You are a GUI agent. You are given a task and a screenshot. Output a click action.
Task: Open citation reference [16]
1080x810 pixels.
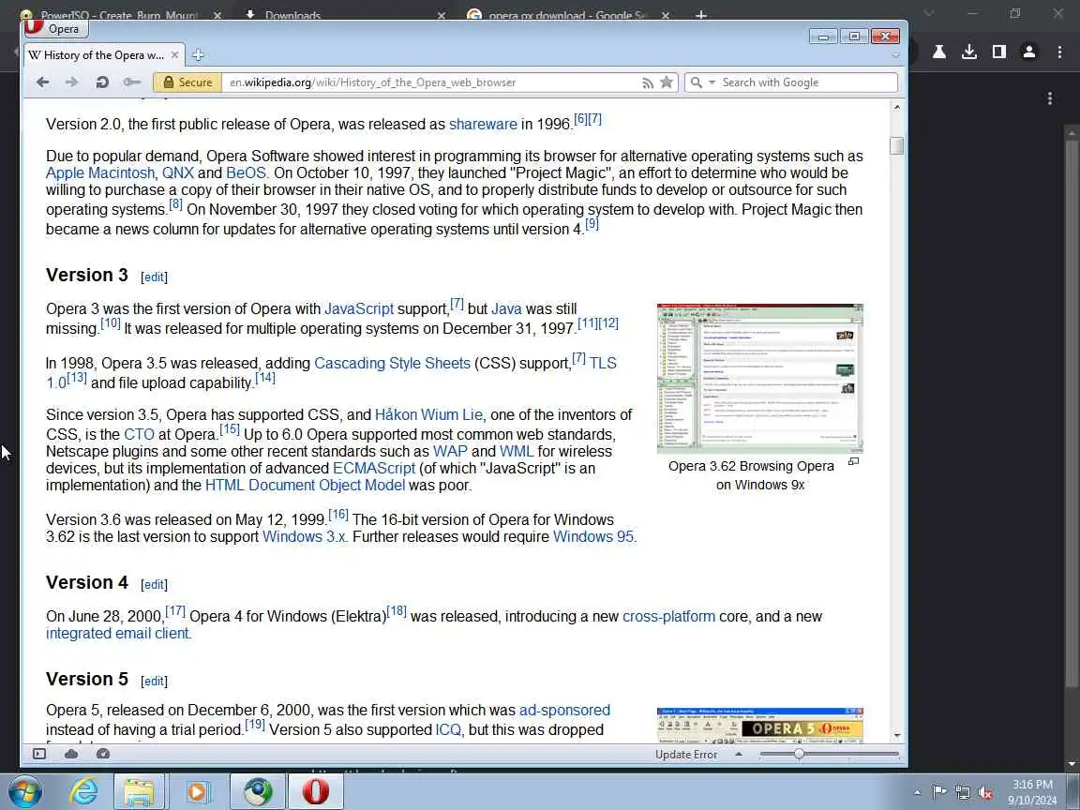click(x=338, y=514)
